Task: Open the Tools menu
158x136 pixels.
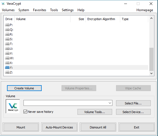Action: [54, 10]
